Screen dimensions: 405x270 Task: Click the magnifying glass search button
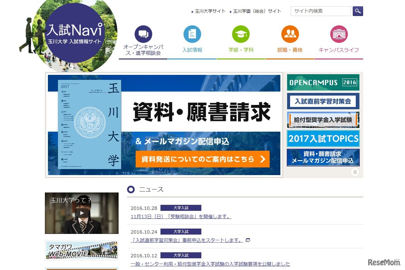coord(358,11)
